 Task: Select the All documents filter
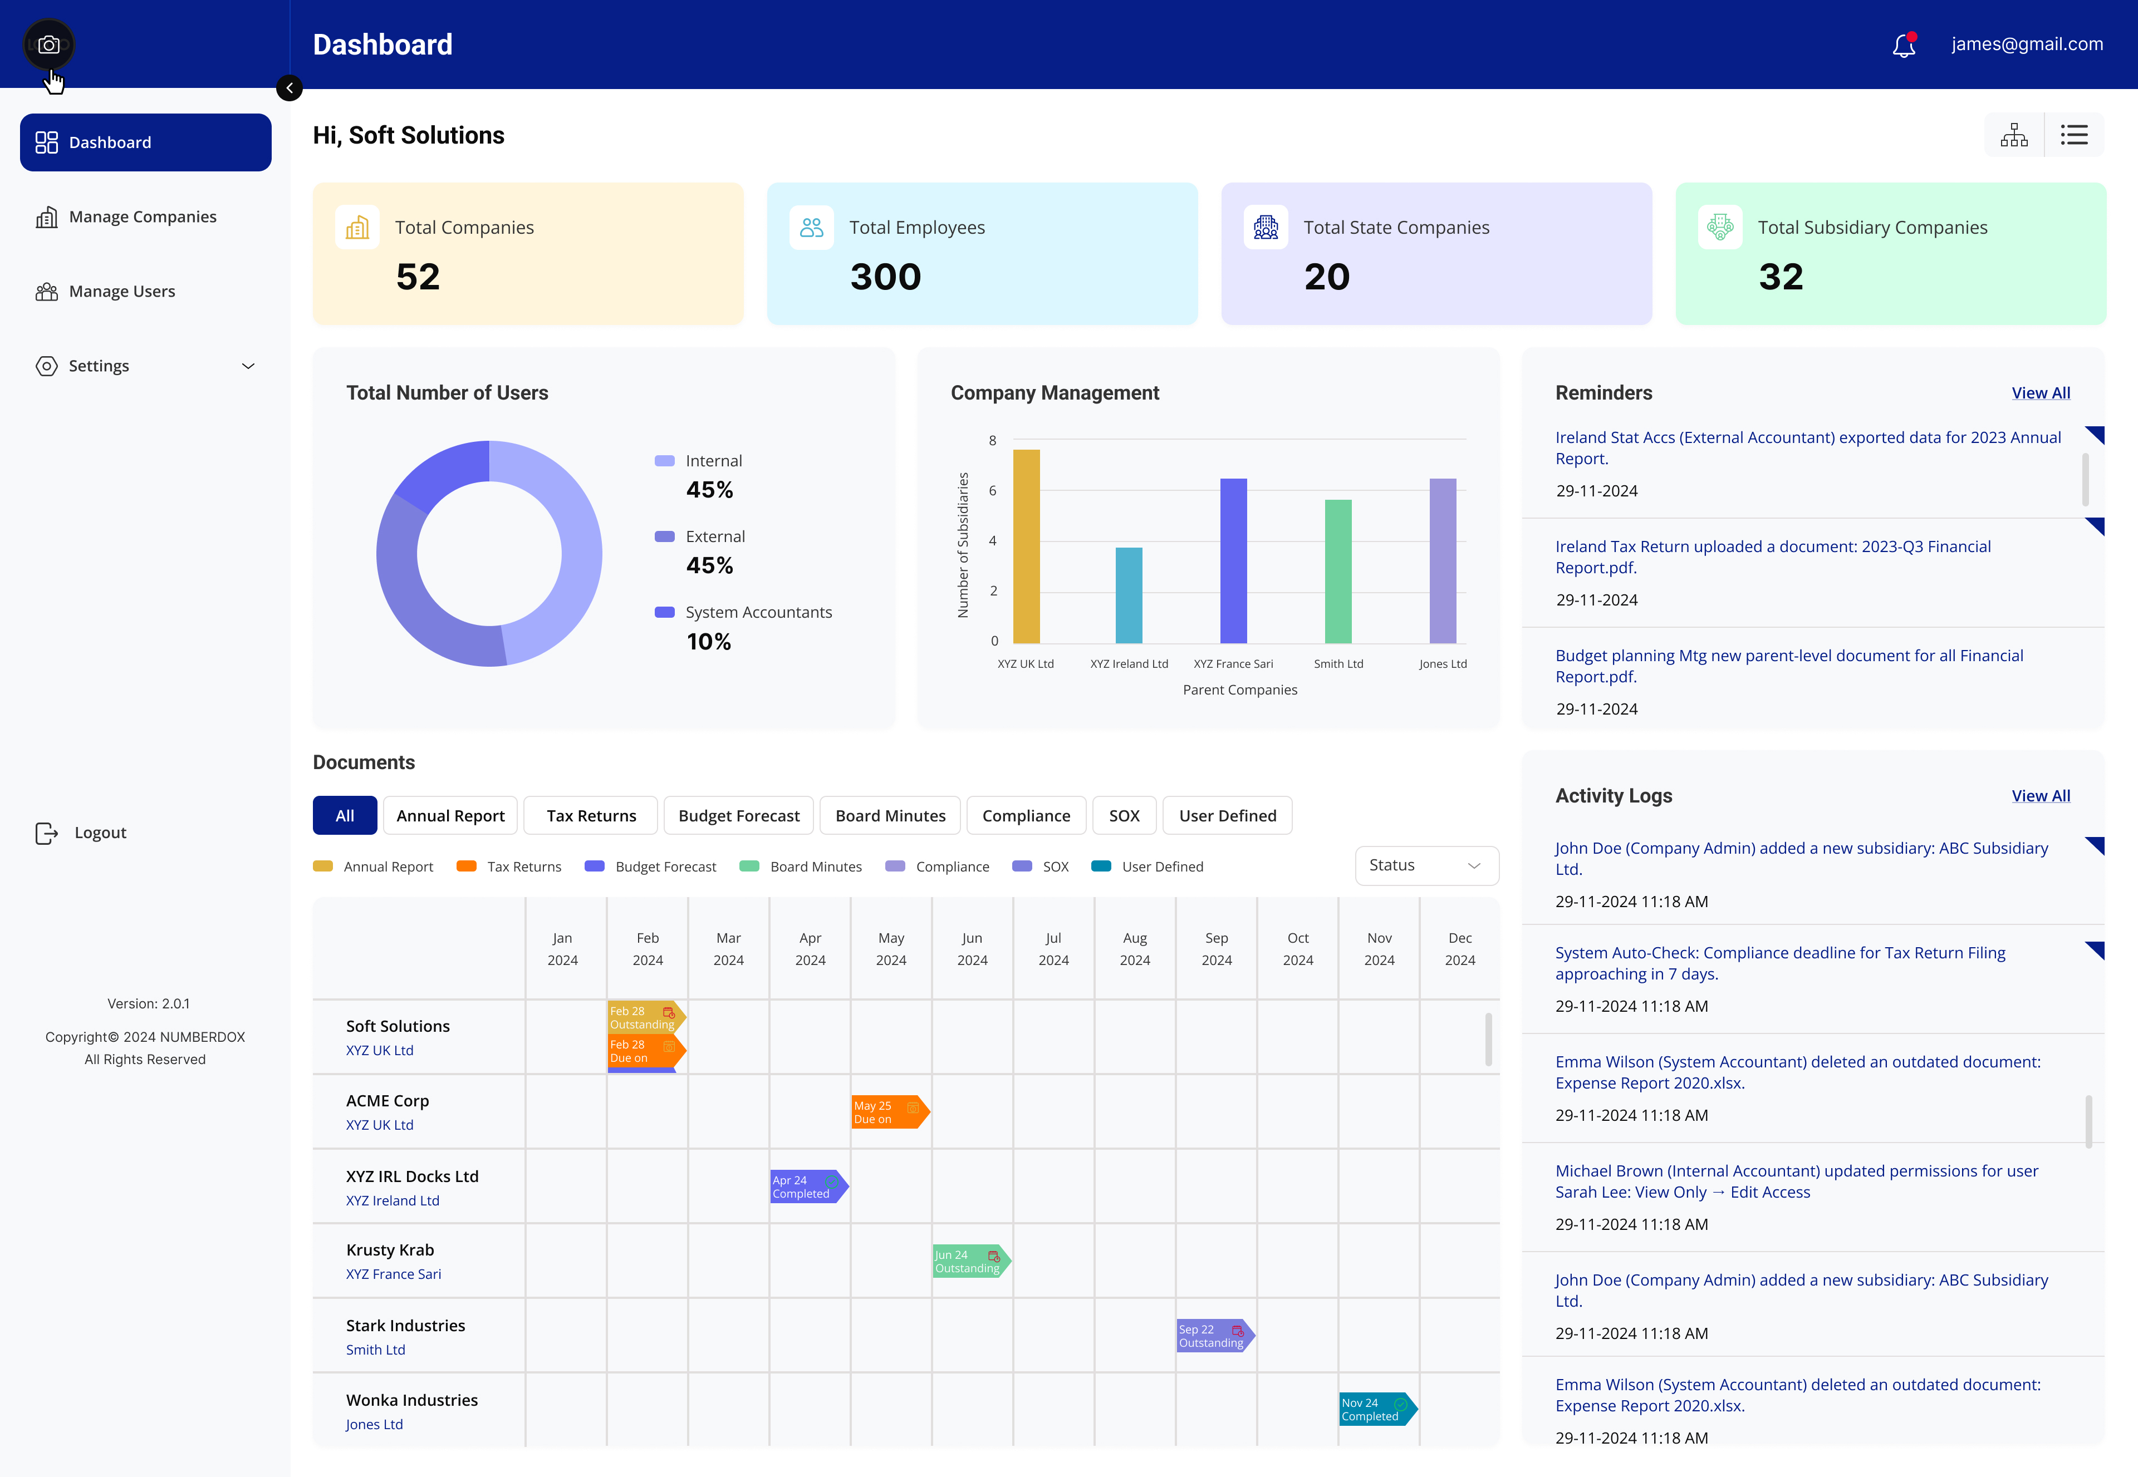coord(345,815)
